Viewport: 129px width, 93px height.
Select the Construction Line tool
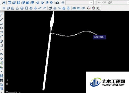coord(2,19)
